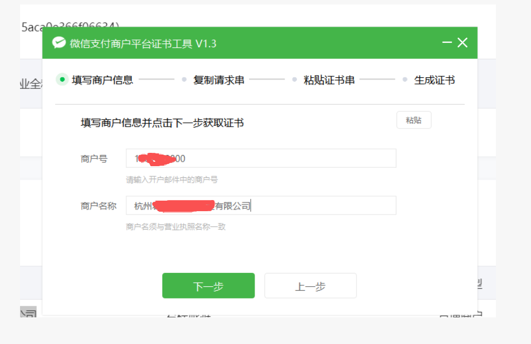
Task: Proceed with the green 下一步 button
Action: click(208, 286)
